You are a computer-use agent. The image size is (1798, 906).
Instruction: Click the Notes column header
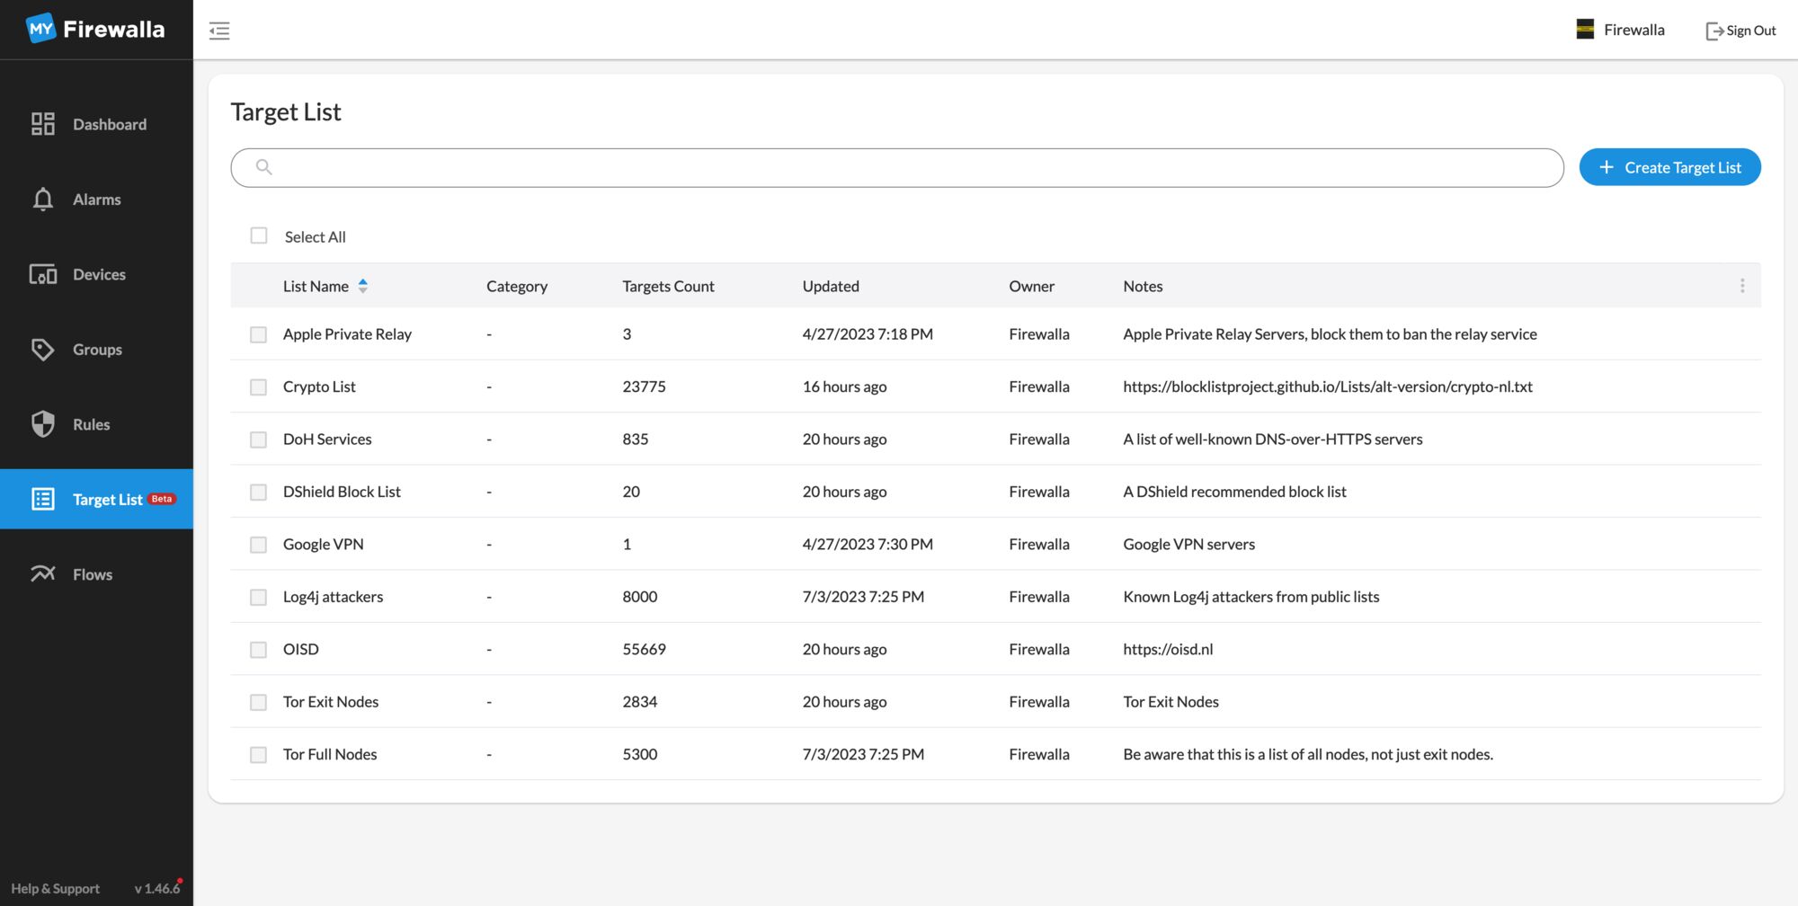click(1143, 286)
